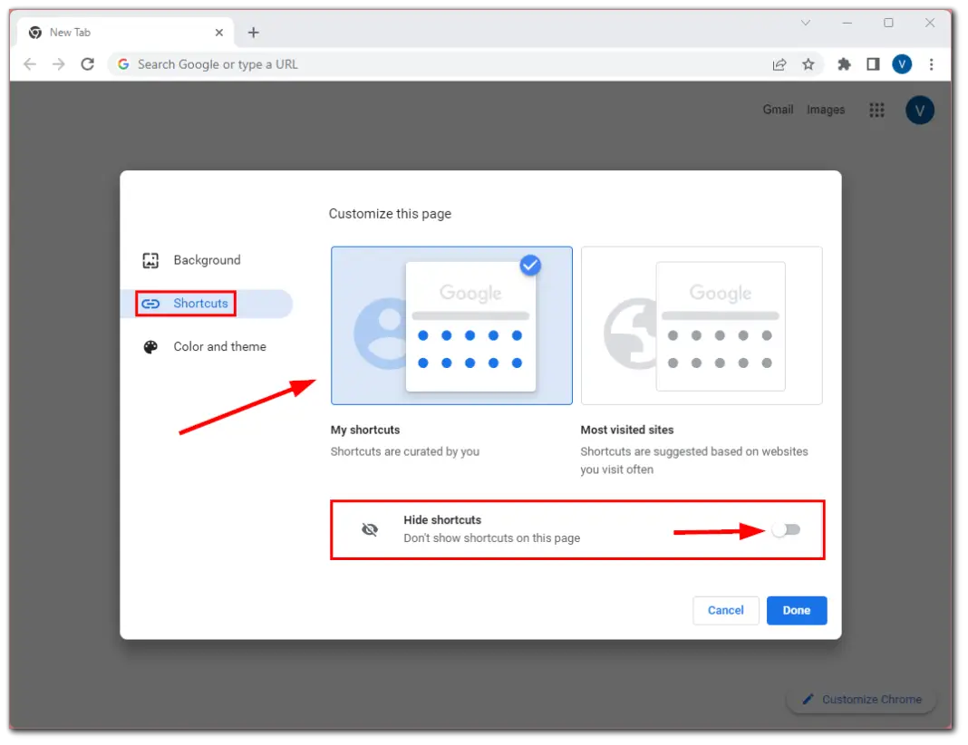Select the My shortcuts option
The height and width of the screenshot is (745, 968).
(451, 325)
